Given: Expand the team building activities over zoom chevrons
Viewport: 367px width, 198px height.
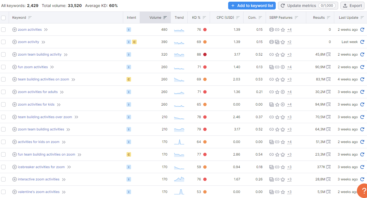Looking at the screenshot, I should (76, 117).
